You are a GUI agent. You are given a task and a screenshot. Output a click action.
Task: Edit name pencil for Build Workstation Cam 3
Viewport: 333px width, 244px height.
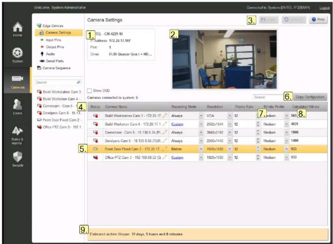click(x=165, y=116)
